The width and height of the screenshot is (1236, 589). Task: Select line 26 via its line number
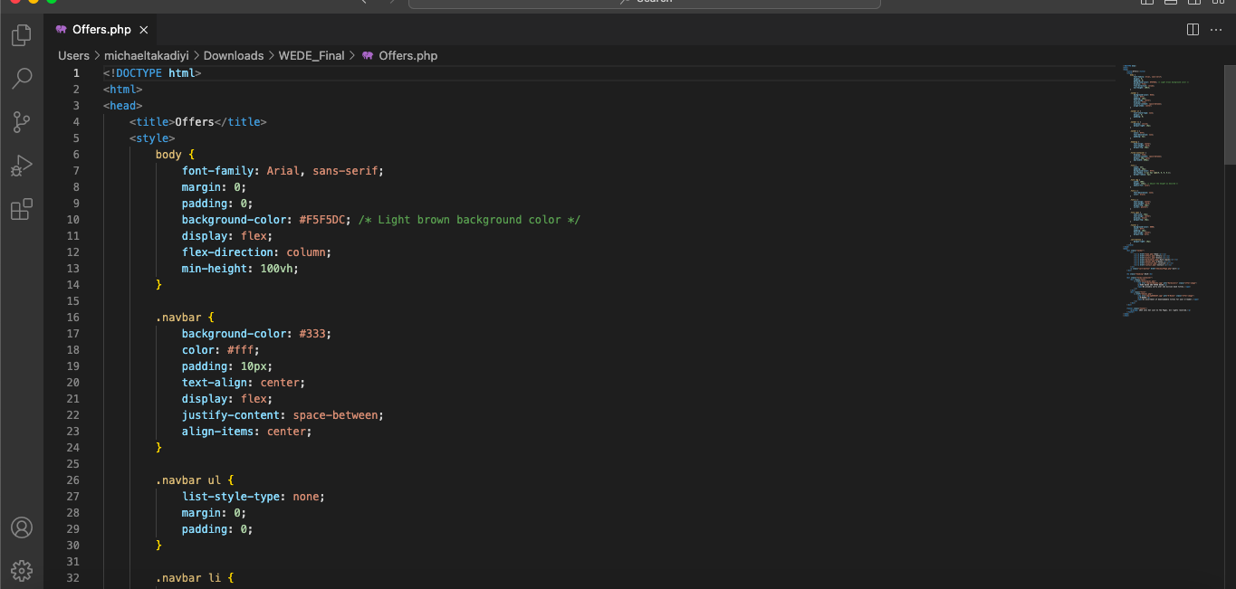point(72,480)
